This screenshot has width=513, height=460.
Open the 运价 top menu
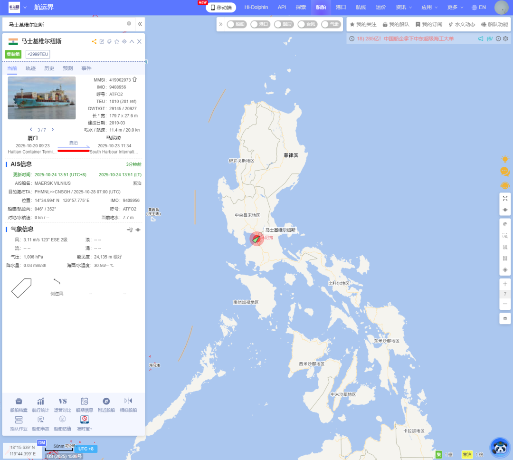coord(381,7)
